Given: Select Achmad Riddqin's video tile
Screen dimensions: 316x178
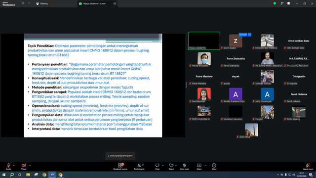Looking at the screenshot, I should tap(267, 77).
